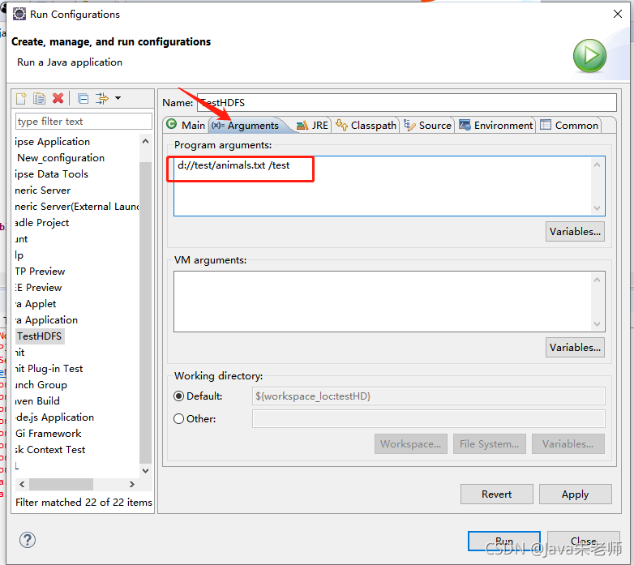
Task: Click the Revert button
Action: pos(496,494)
